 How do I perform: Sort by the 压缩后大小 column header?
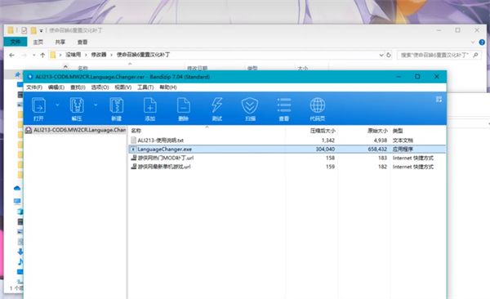323,131
